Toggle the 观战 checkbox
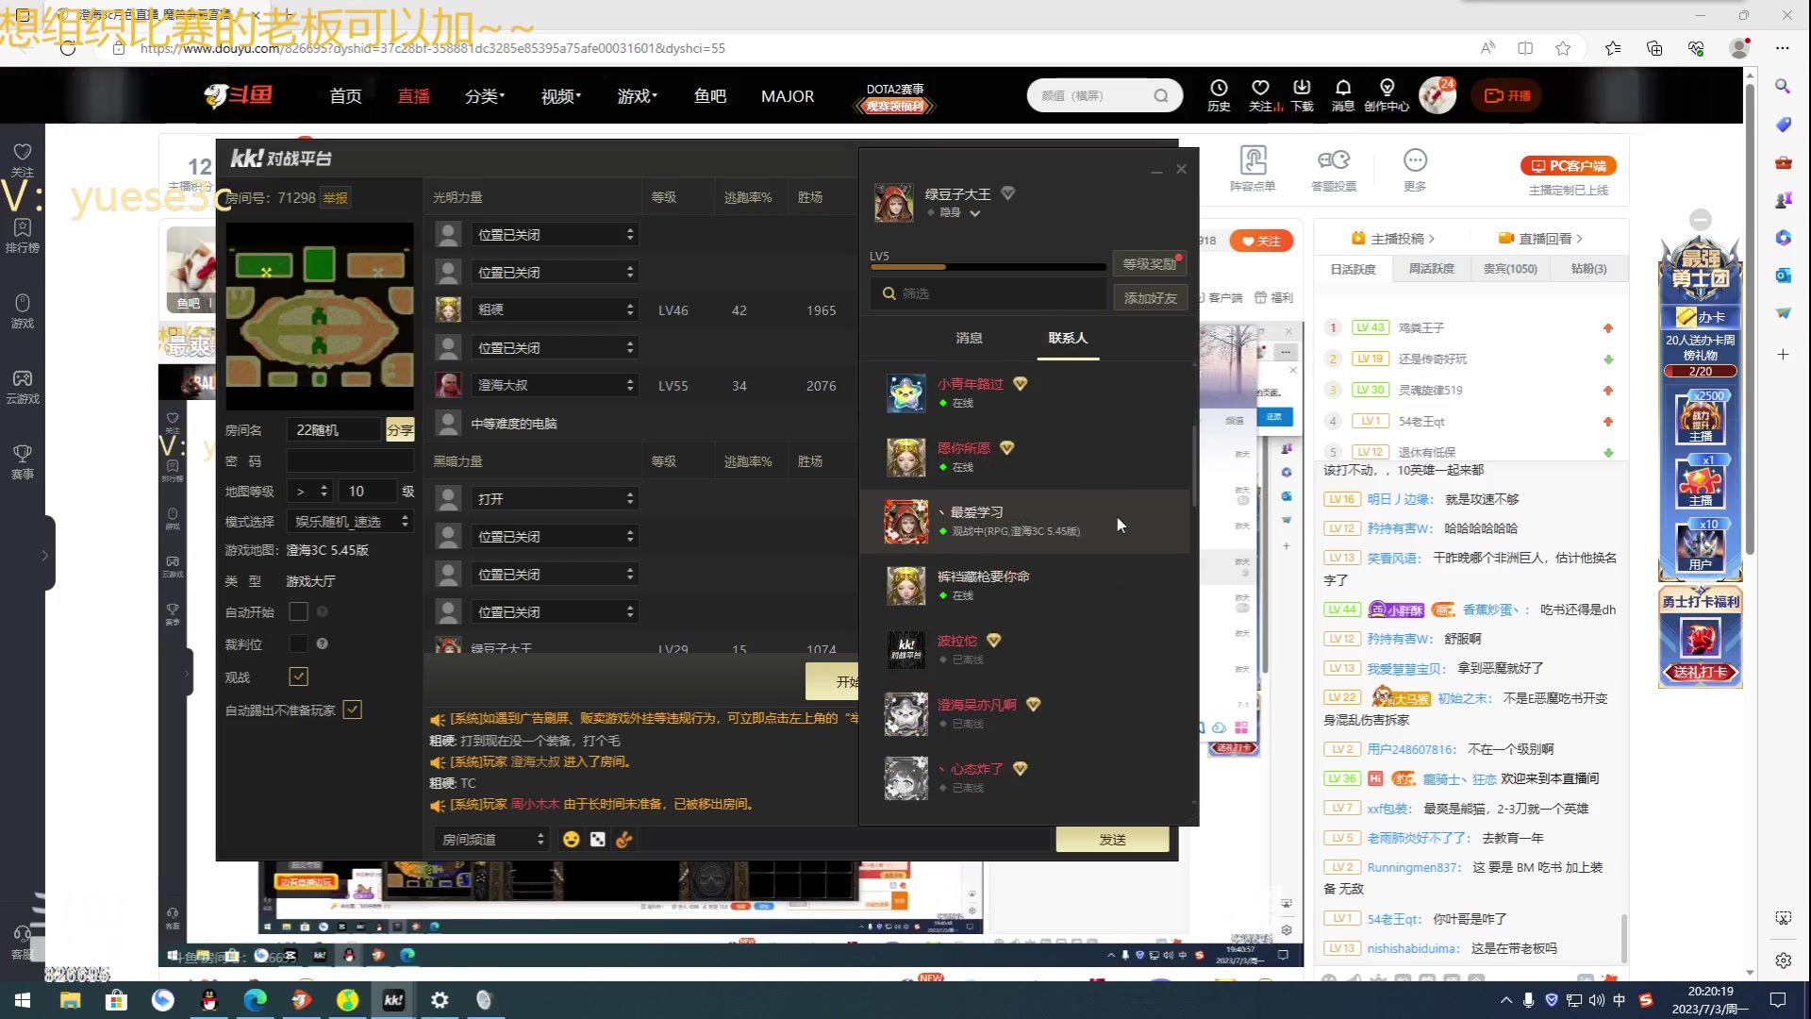This screenshot has width=1811, height=1019. coord(298,677)
